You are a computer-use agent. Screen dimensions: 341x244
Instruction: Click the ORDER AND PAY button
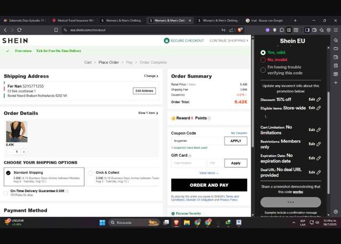click(x=209, y=185)
